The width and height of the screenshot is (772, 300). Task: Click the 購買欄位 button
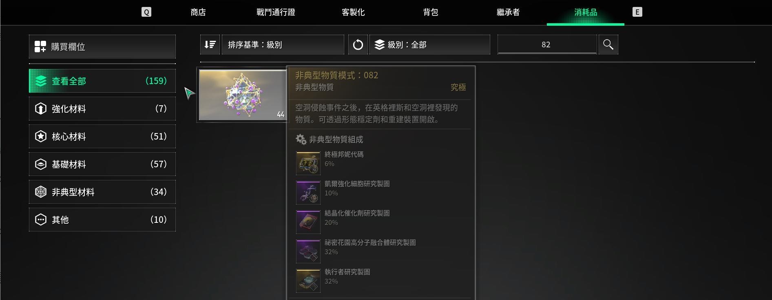102,47
